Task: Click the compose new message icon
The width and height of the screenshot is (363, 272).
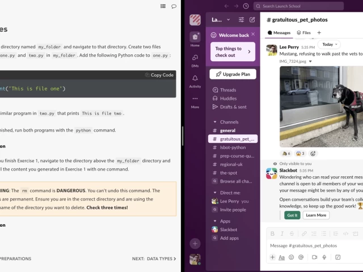Action: point(252,20)
